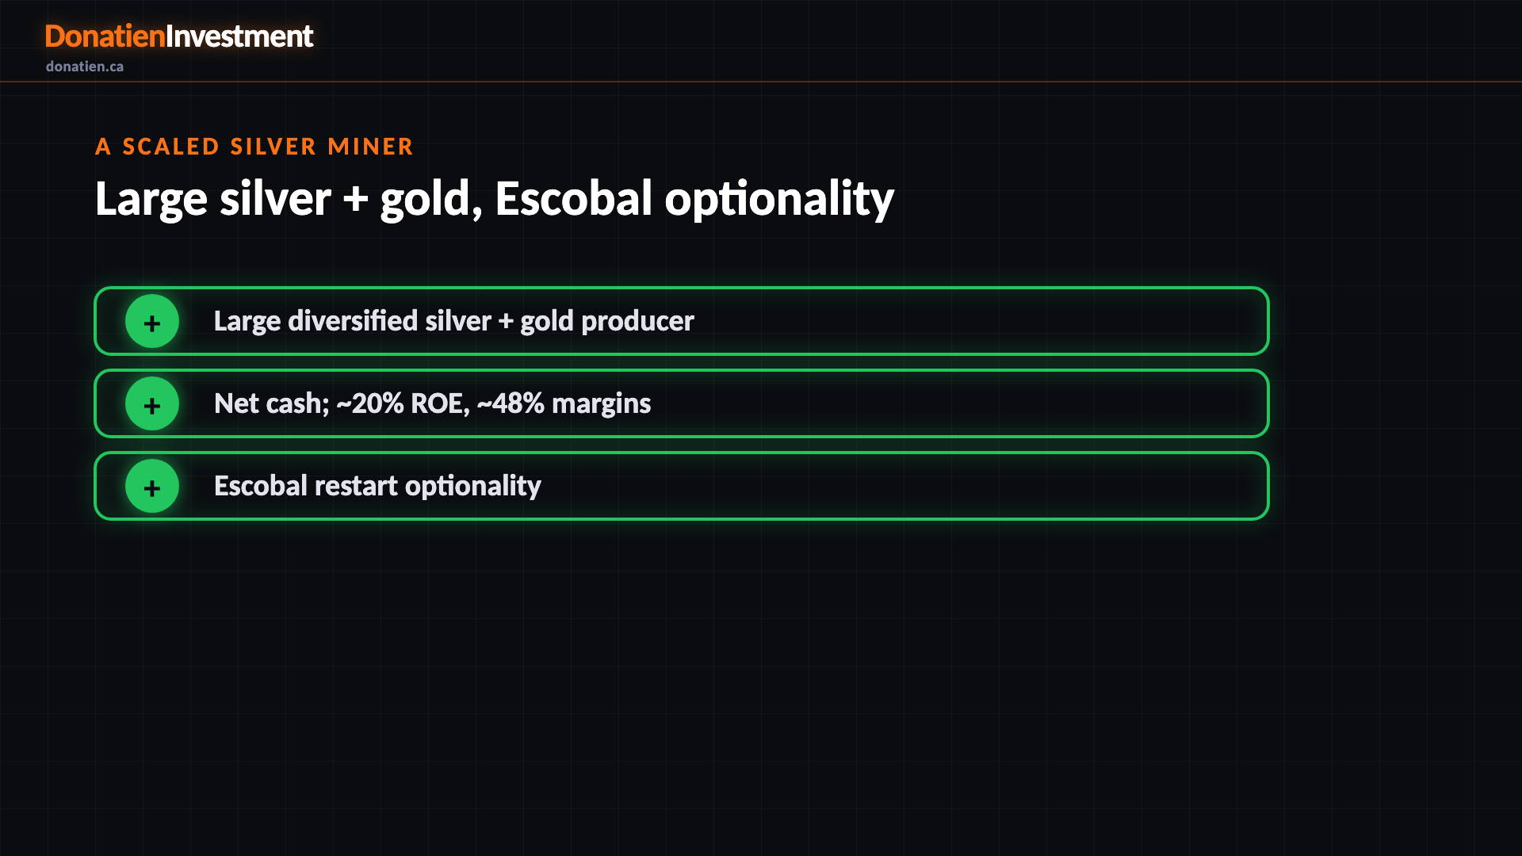Click the white Investment logo word
The height and width of the screenshot is (856, 1522).
tap(239, 36)
